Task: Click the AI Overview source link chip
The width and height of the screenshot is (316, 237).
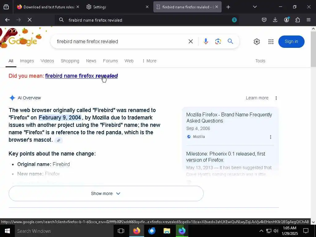Action: click(59, 140)
